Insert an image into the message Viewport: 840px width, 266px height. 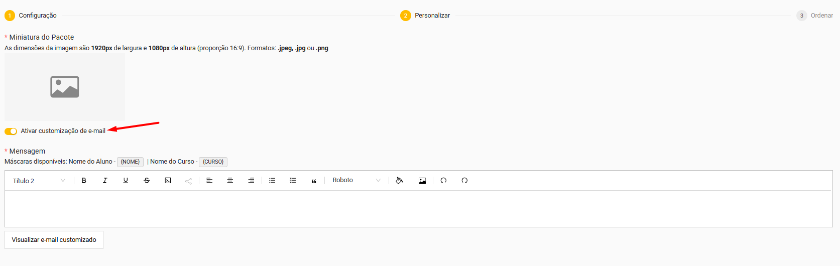[x=422, y=181]
